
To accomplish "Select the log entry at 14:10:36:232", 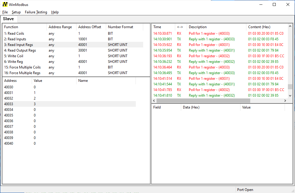I will 220,62.
